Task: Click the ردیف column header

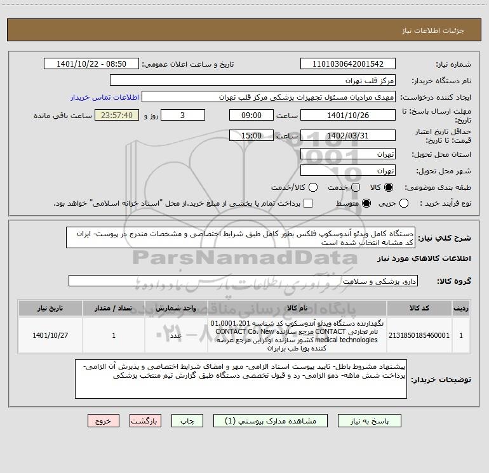Action: click(x=461, y=308)
